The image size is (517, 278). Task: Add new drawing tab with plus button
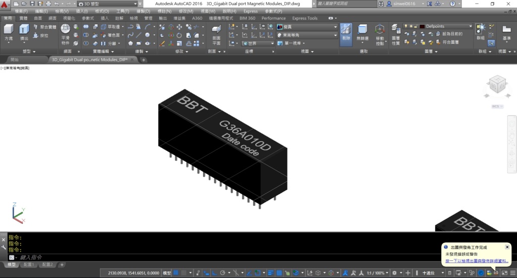[144, 60]
